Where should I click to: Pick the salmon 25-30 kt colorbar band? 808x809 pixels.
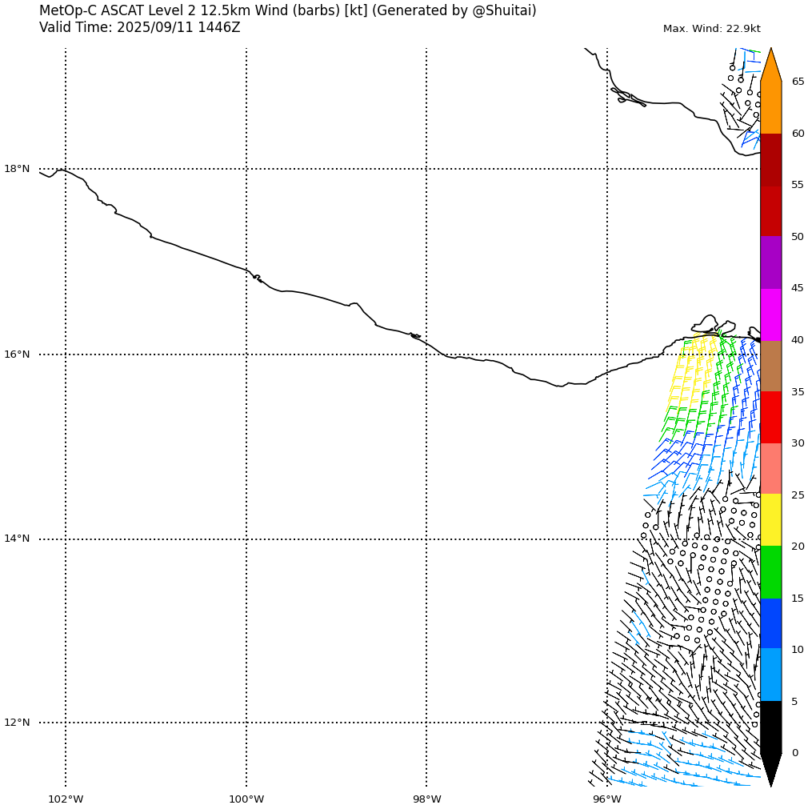click(771, 469)
